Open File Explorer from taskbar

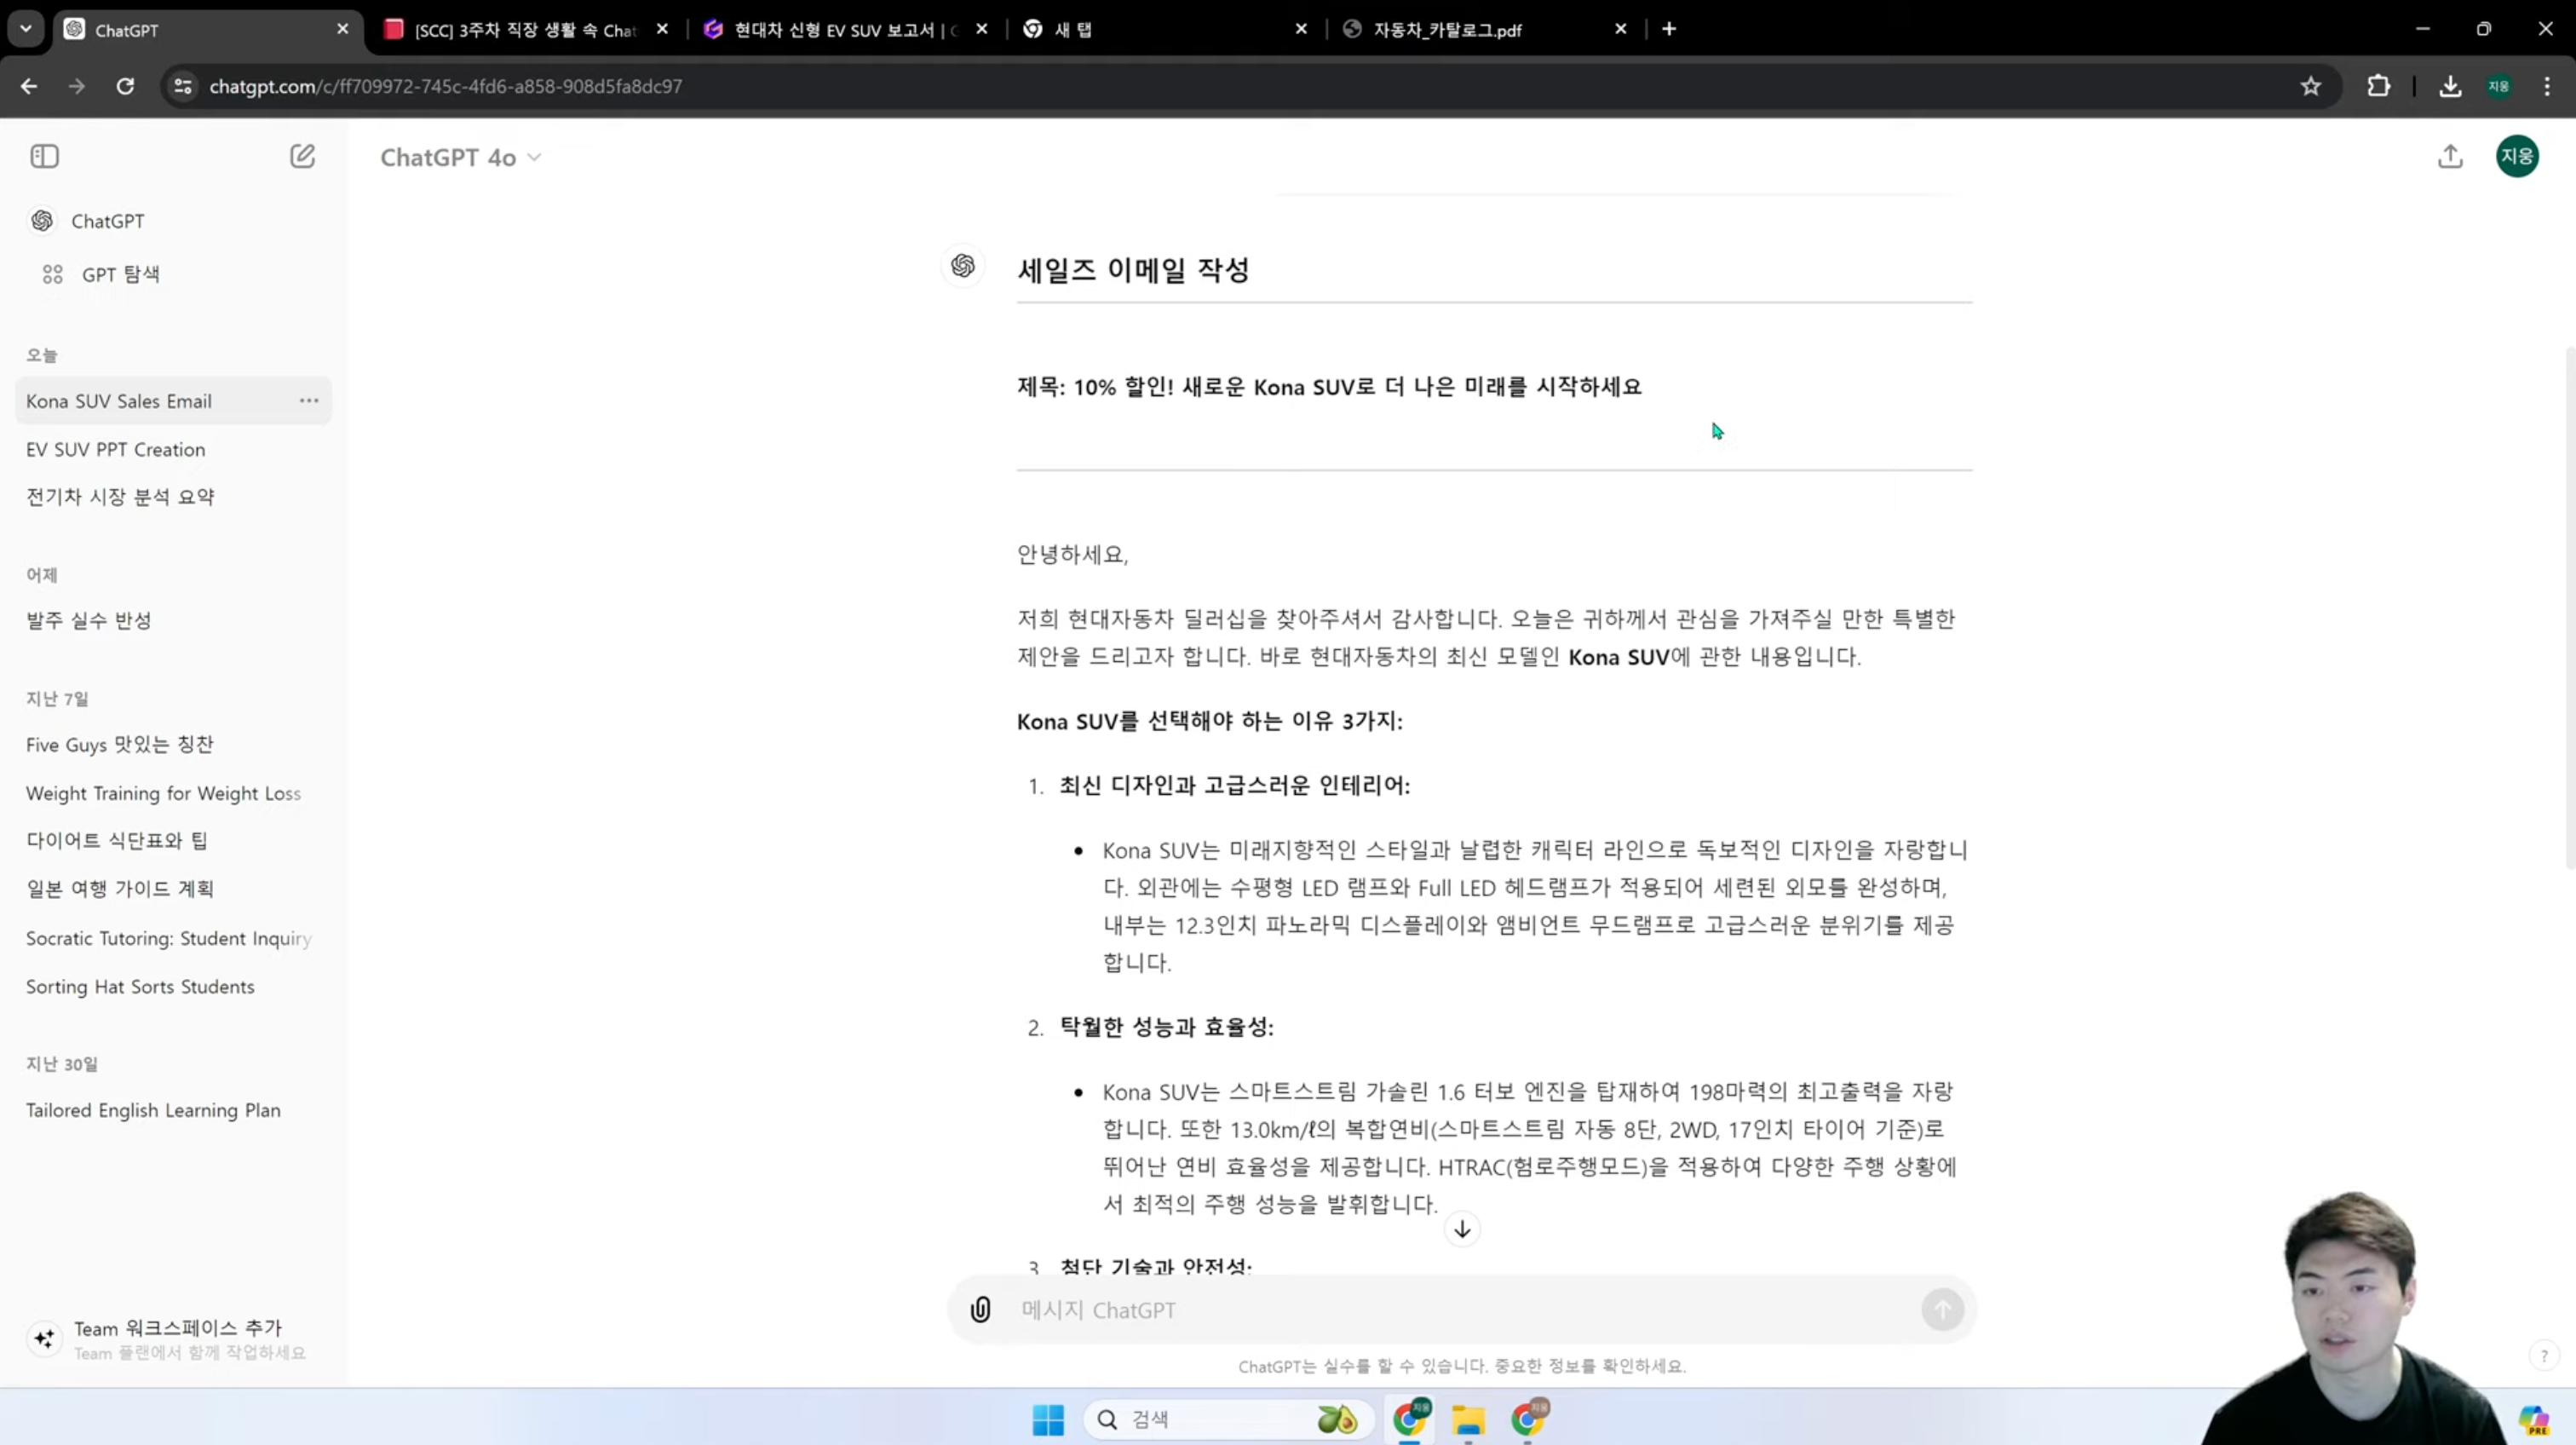coord(1468,1419)
